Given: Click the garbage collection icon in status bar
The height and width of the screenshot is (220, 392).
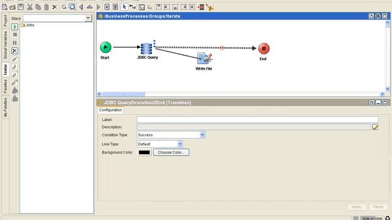Looking at the screenshot, I should pyautogui.click(x=388, y=218).
